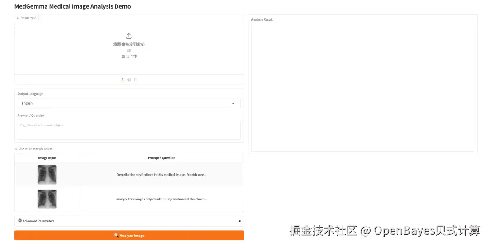The width and height of the screenshot is (488, 245).
Task: Click the gear icon beside Advanced Parameters
Action: (x=20, y=221)
